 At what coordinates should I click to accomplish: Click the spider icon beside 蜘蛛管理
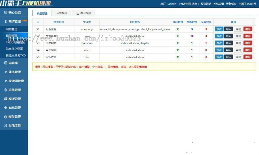6,108
